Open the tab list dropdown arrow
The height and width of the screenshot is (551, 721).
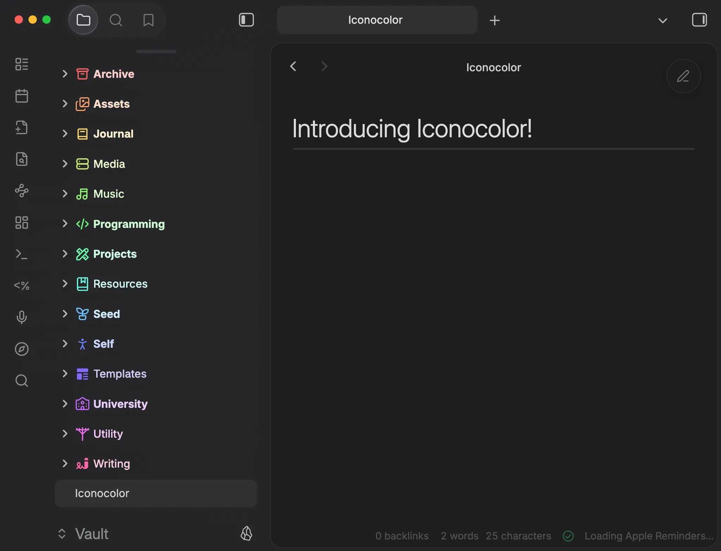tap(663, 20)
